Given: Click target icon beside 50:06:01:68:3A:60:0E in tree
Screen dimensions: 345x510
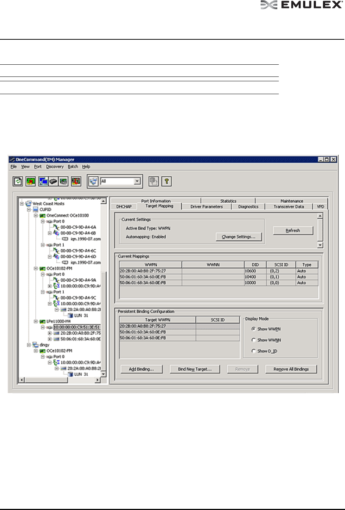Looking at the screenshot, I should tap(56, 339).
